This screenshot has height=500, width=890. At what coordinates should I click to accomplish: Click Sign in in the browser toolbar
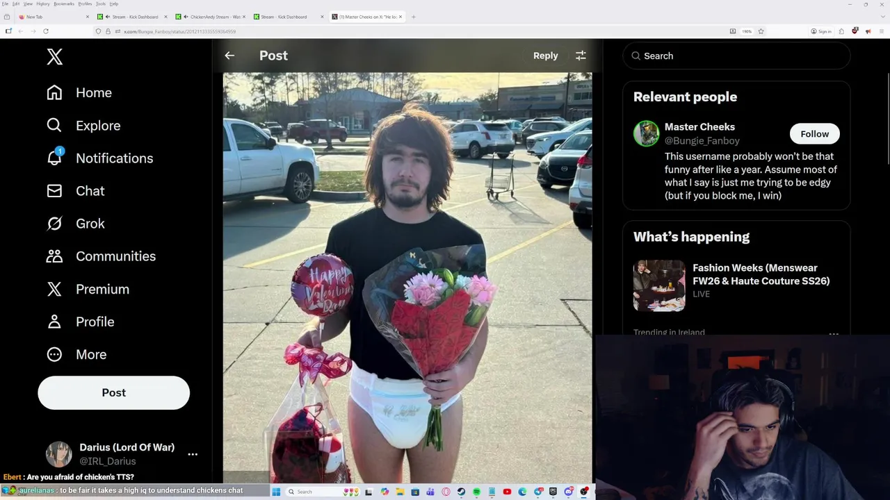coord(821,31)
